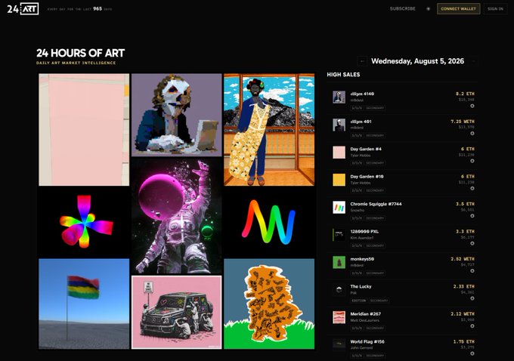514x361 pixels.
Task: Click the round icon in the World Flag #156 row
Action: coord(472,353)
